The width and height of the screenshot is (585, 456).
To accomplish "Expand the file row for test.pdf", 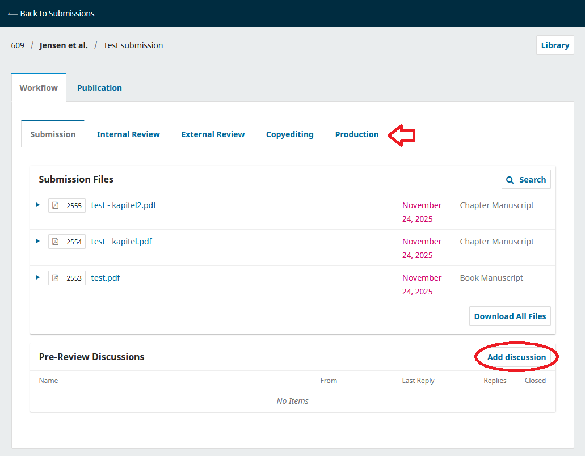I will (37, 277).
